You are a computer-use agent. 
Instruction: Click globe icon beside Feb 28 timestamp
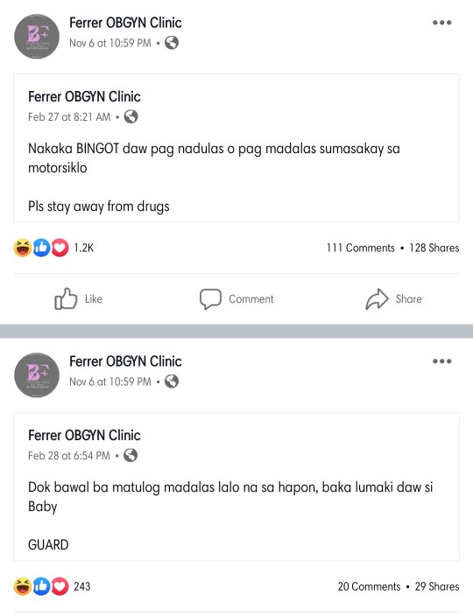131,455
